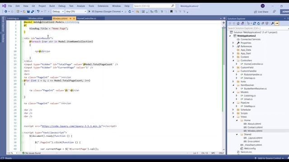The width and height of the screenshot is (289, 162).
Task: Open the Server Explorer side tab
Action: [3, 24]
